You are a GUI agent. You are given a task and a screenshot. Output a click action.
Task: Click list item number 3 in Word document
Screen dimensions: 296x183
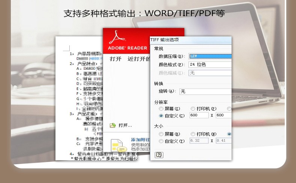pos(72,114)
